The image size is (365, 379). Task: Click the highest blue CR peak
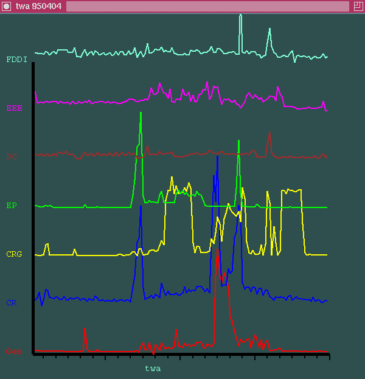click(x=217, y=157)
